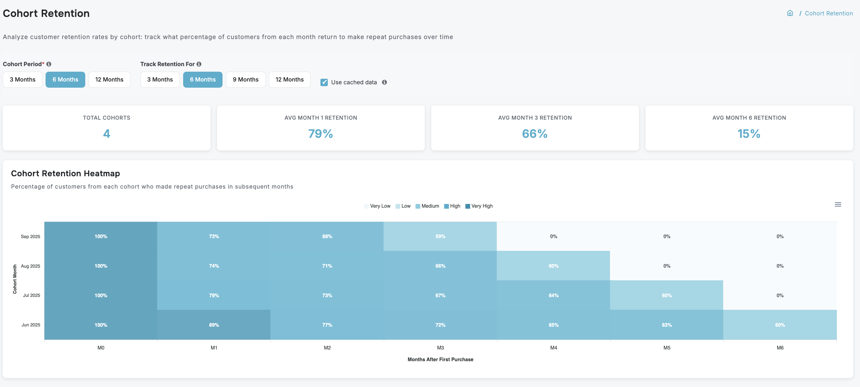Click the Total Cohorts value
Image resolution: width=860 pixels, height=387 pixels.
point(106,134)
